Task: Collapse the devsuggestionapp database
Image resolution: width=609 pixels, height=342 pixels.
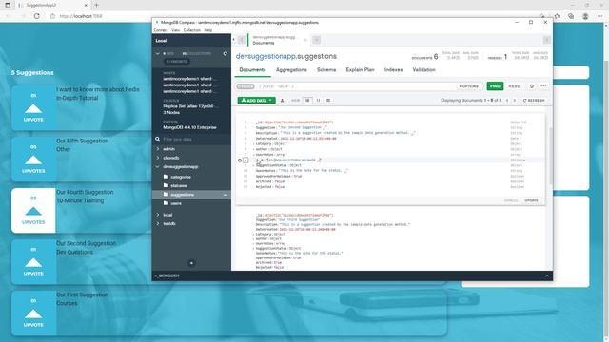Action: tap(158, 167)
